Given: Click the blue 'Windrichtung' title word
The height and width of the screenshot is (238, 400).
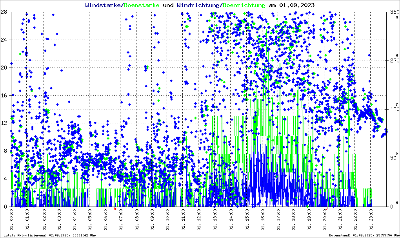Looking at the screenshot, I should click(199, 5).
